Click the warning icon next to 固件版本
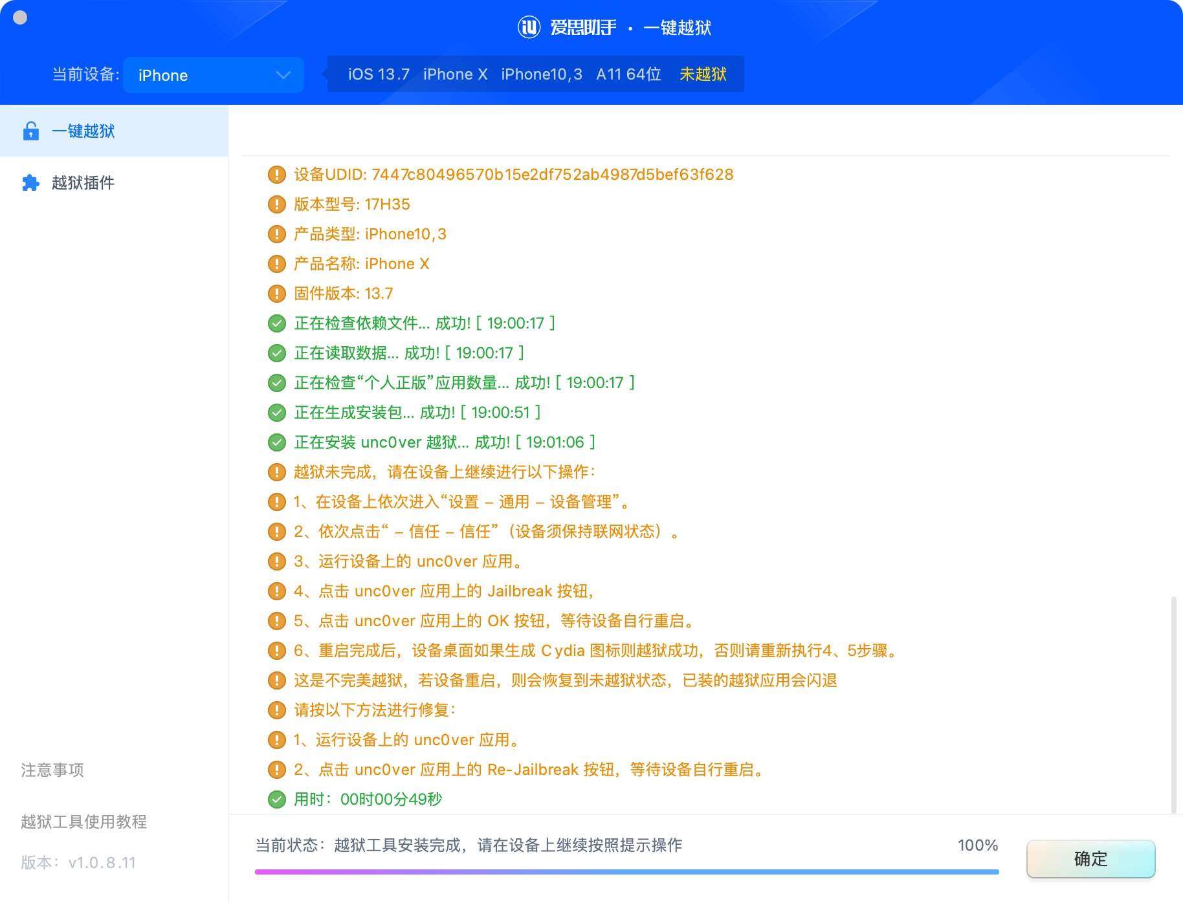 point(277,294)
